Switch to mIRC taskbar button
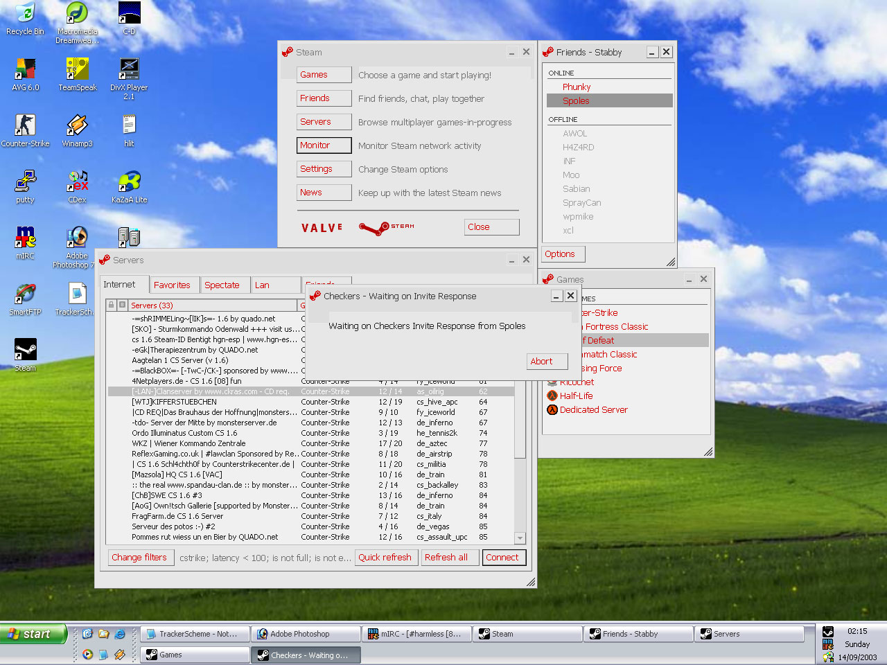 point(416,634)
